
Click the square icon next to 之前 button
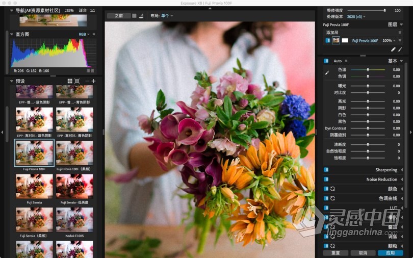[x=134, y=16]
